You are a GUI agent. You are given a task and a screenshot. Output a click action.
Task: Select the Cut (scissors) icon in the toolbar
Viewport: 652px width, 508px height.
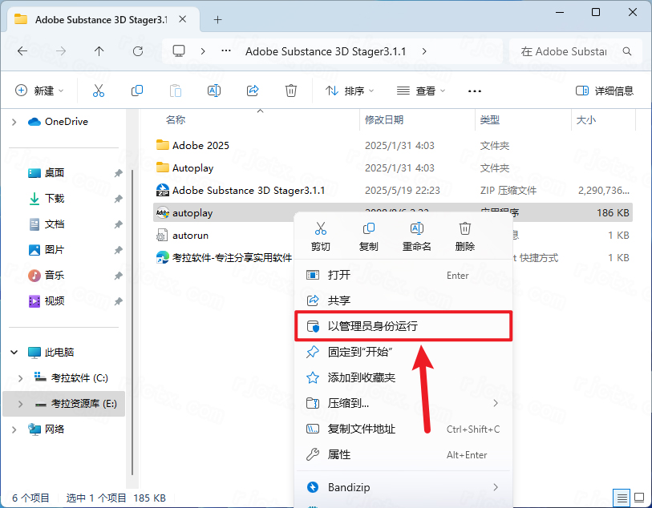(x=99, y=90)
